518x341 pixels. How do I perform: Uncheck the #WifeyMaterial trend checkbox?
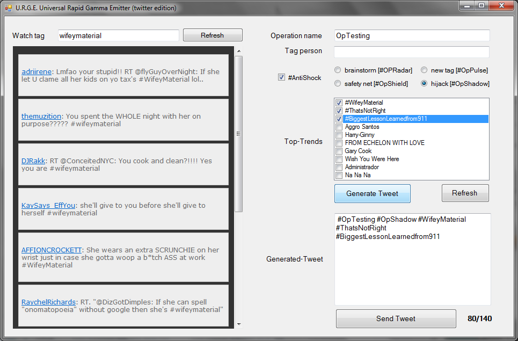click(339, 103)
